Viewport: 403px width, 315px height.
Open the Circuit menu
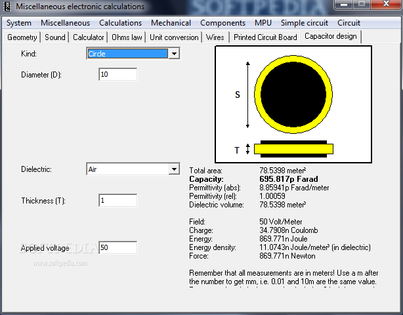pyautogui.click(x=349, y=23)
